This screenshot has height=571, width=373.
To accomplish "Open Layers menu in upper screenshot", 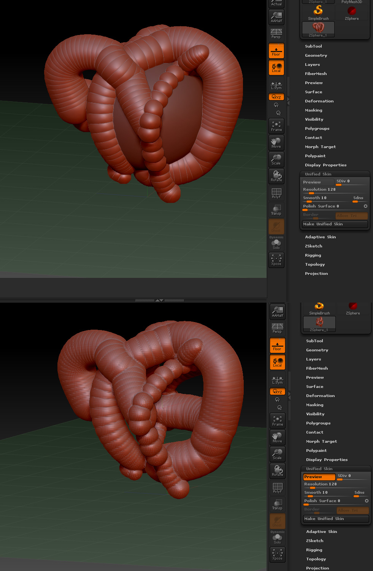I will click(x=313, y=65).
